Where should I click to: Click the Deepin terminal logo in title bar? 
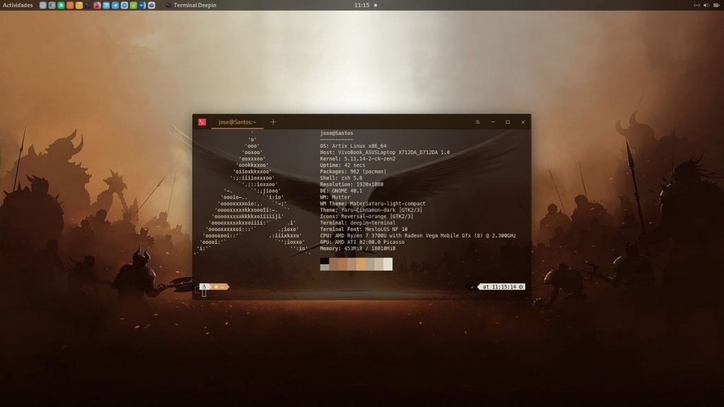[x=202, y=122]
